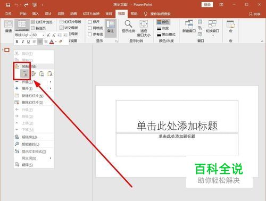Expand the 展开(E) submenu arrow
The image size is (266, 201).
coord(51,88)
